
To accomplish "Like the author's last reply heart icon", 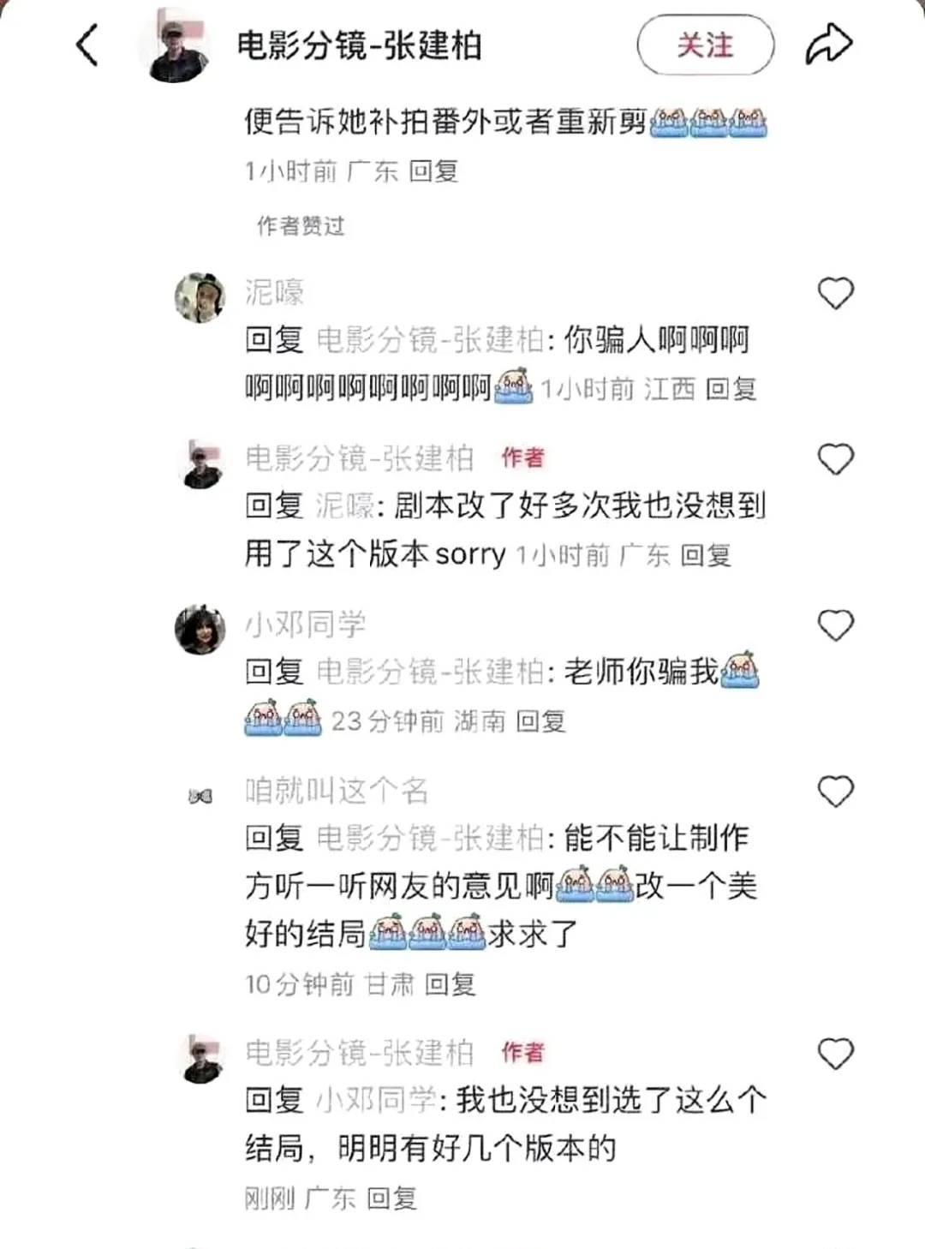I will coord(835,1054).
